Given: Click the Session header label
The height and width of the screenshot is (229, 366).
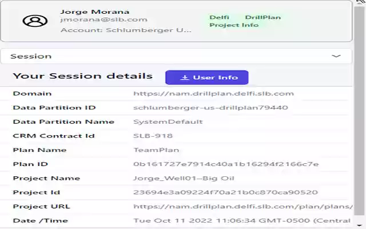Looking at the screenshot, I should coord(31,56).
